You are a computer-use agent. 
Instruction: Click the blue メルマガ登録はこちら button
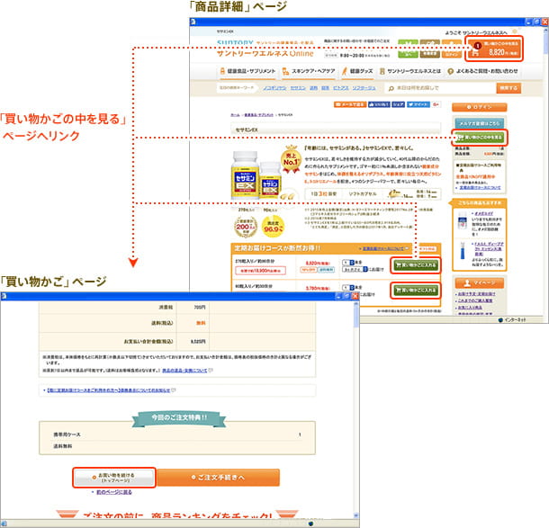(480, 123)
